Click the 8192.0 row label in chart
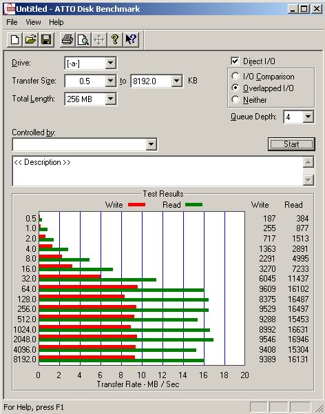Image resolution: width=325 pixels, height=414 pixels. pos(25,359)
